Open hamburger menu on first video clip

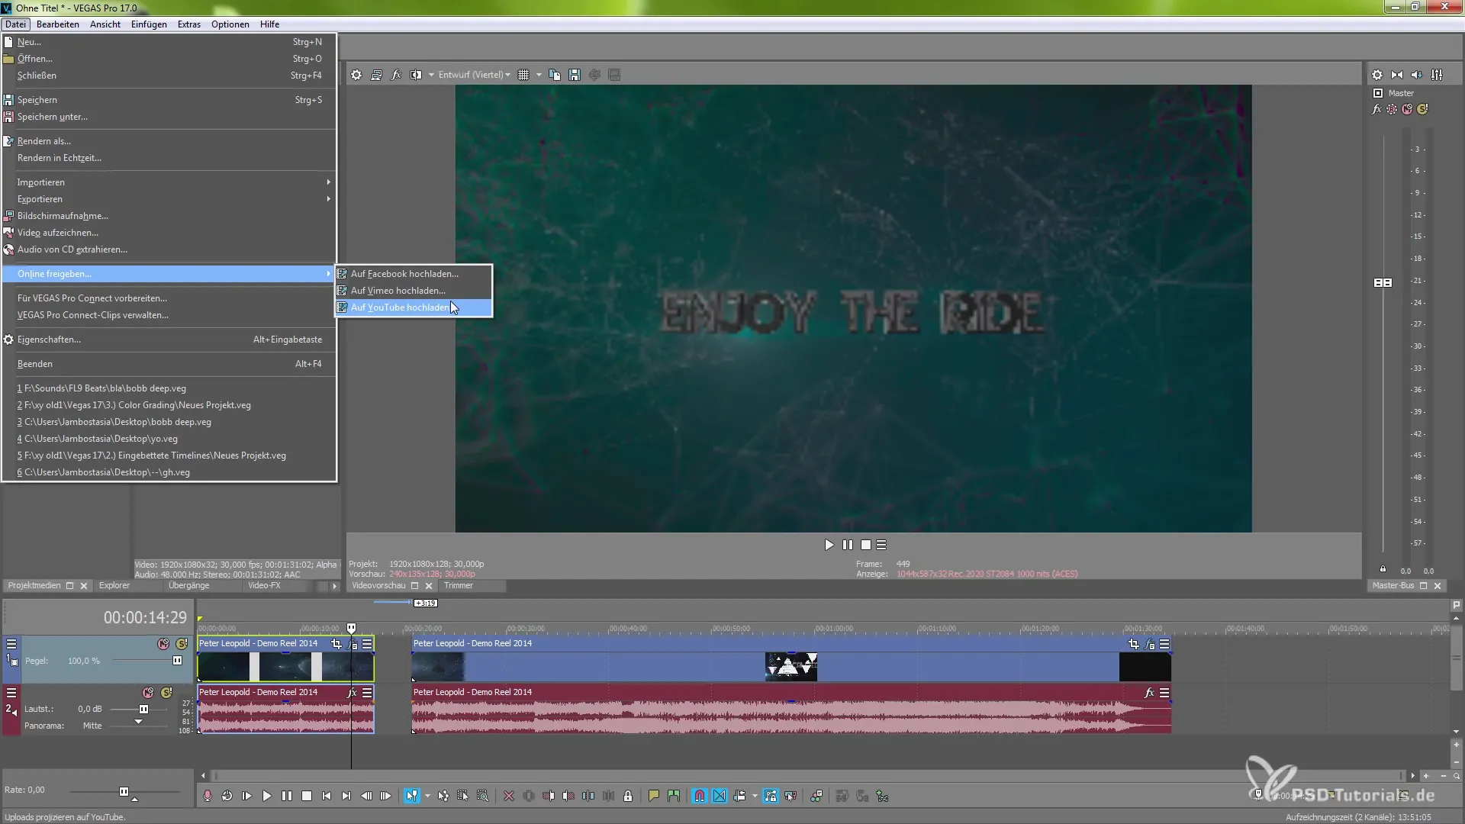click(367, 644)
